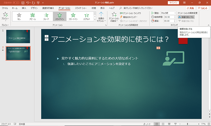
Task: Click the zoom slider handle
Action: point(187,124)
